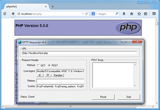This screenshot has height=110, width=160.
Task: Click the POST Body scrollbar down arrow
Action: click(135, 86)
